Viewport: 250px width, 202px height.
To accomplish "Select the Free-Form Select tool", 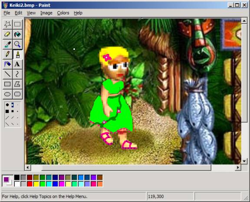I will click(x=7, y=24).
